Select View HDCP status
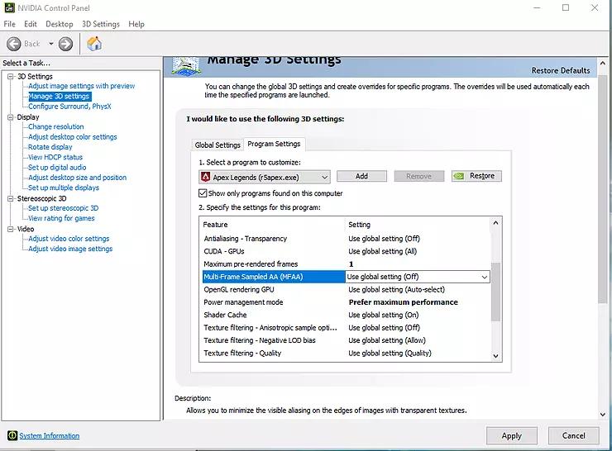The height and width of the screenshot is (451, 612). point(55,157)
